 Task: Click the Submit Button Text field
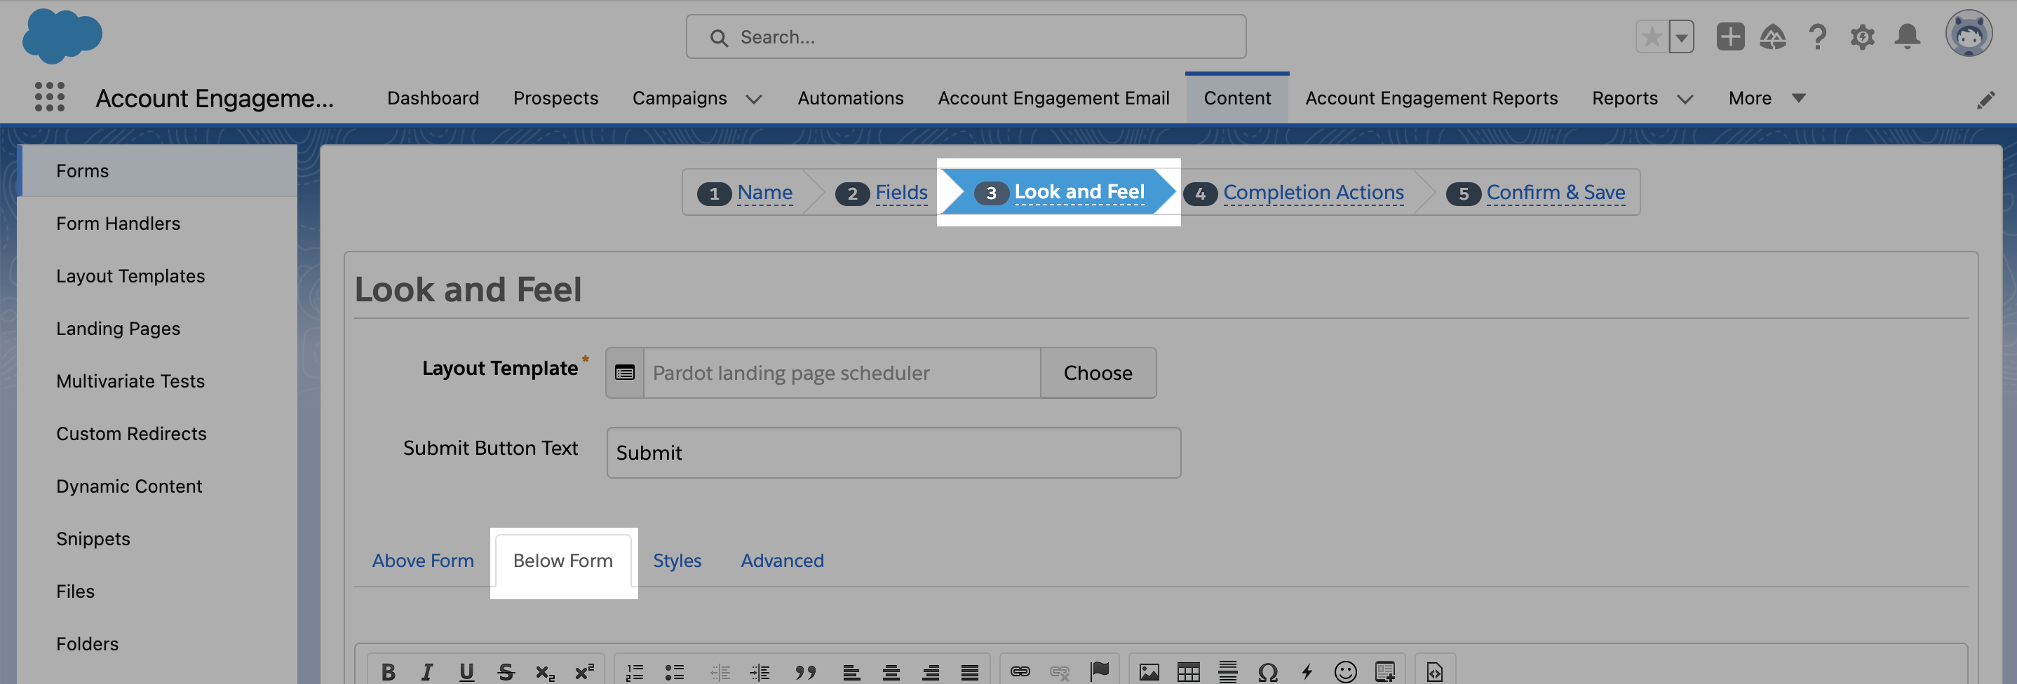(893, 452)
